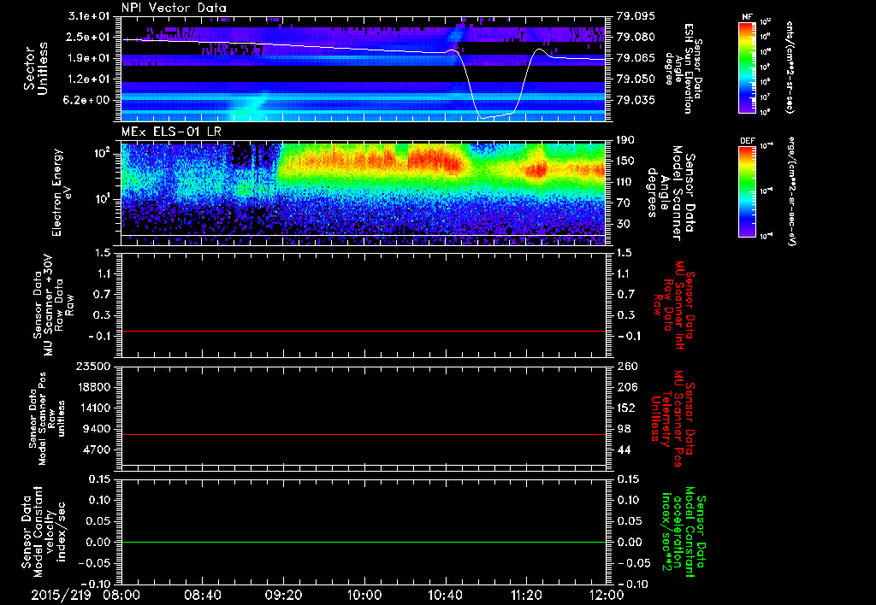
Task: Click the "98" telemetry tick label
Action: coord(624,429)
